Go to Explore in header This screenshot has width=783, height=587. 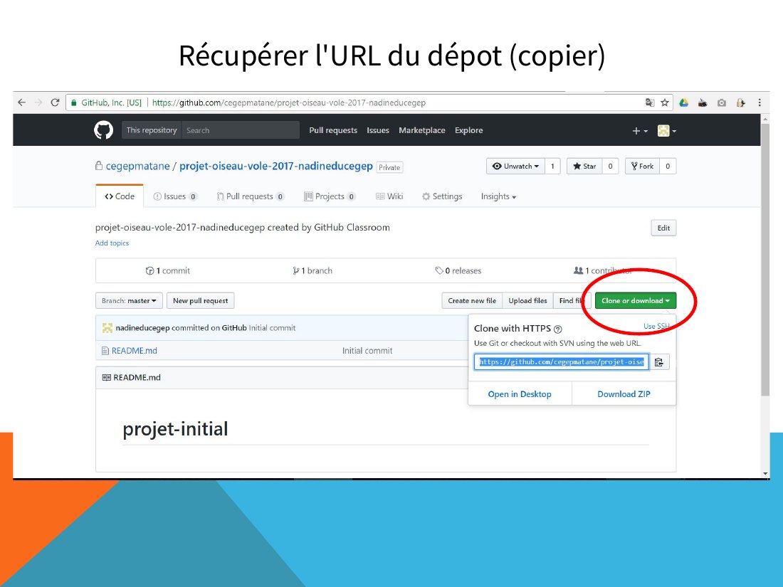[468, 130]
